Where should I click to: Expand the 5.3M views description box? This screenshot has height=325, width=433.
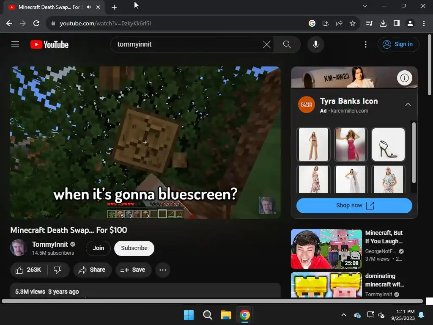point(145,290)
